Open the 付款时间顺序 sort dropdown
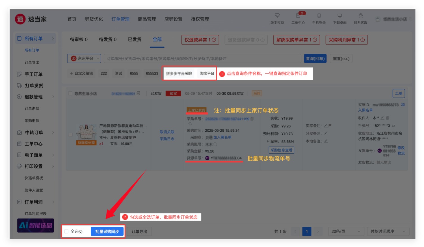This screenshot has height=247, width=424. coord(388,231)
